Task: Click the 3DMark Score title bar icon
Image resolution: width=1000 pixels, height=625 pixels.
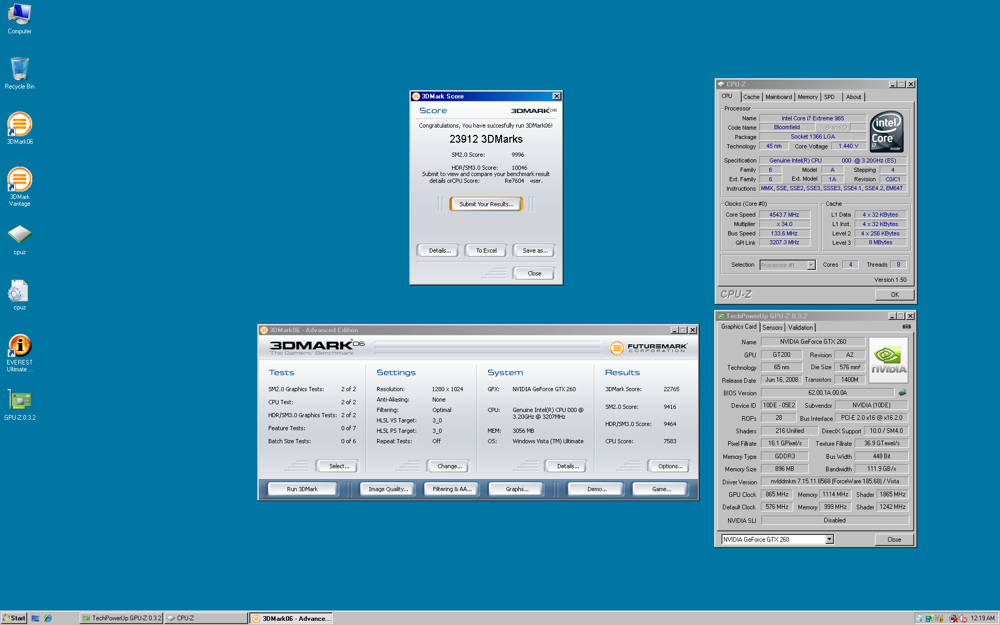Action: click(416, 96)
